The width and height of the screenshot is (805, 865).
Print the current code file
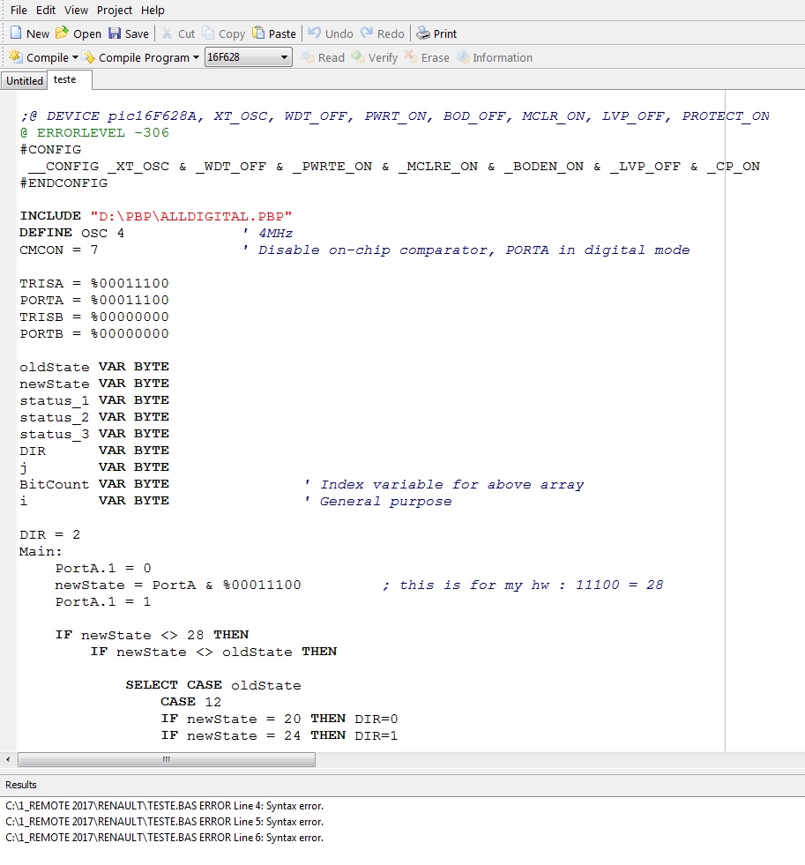pos(424,34)
